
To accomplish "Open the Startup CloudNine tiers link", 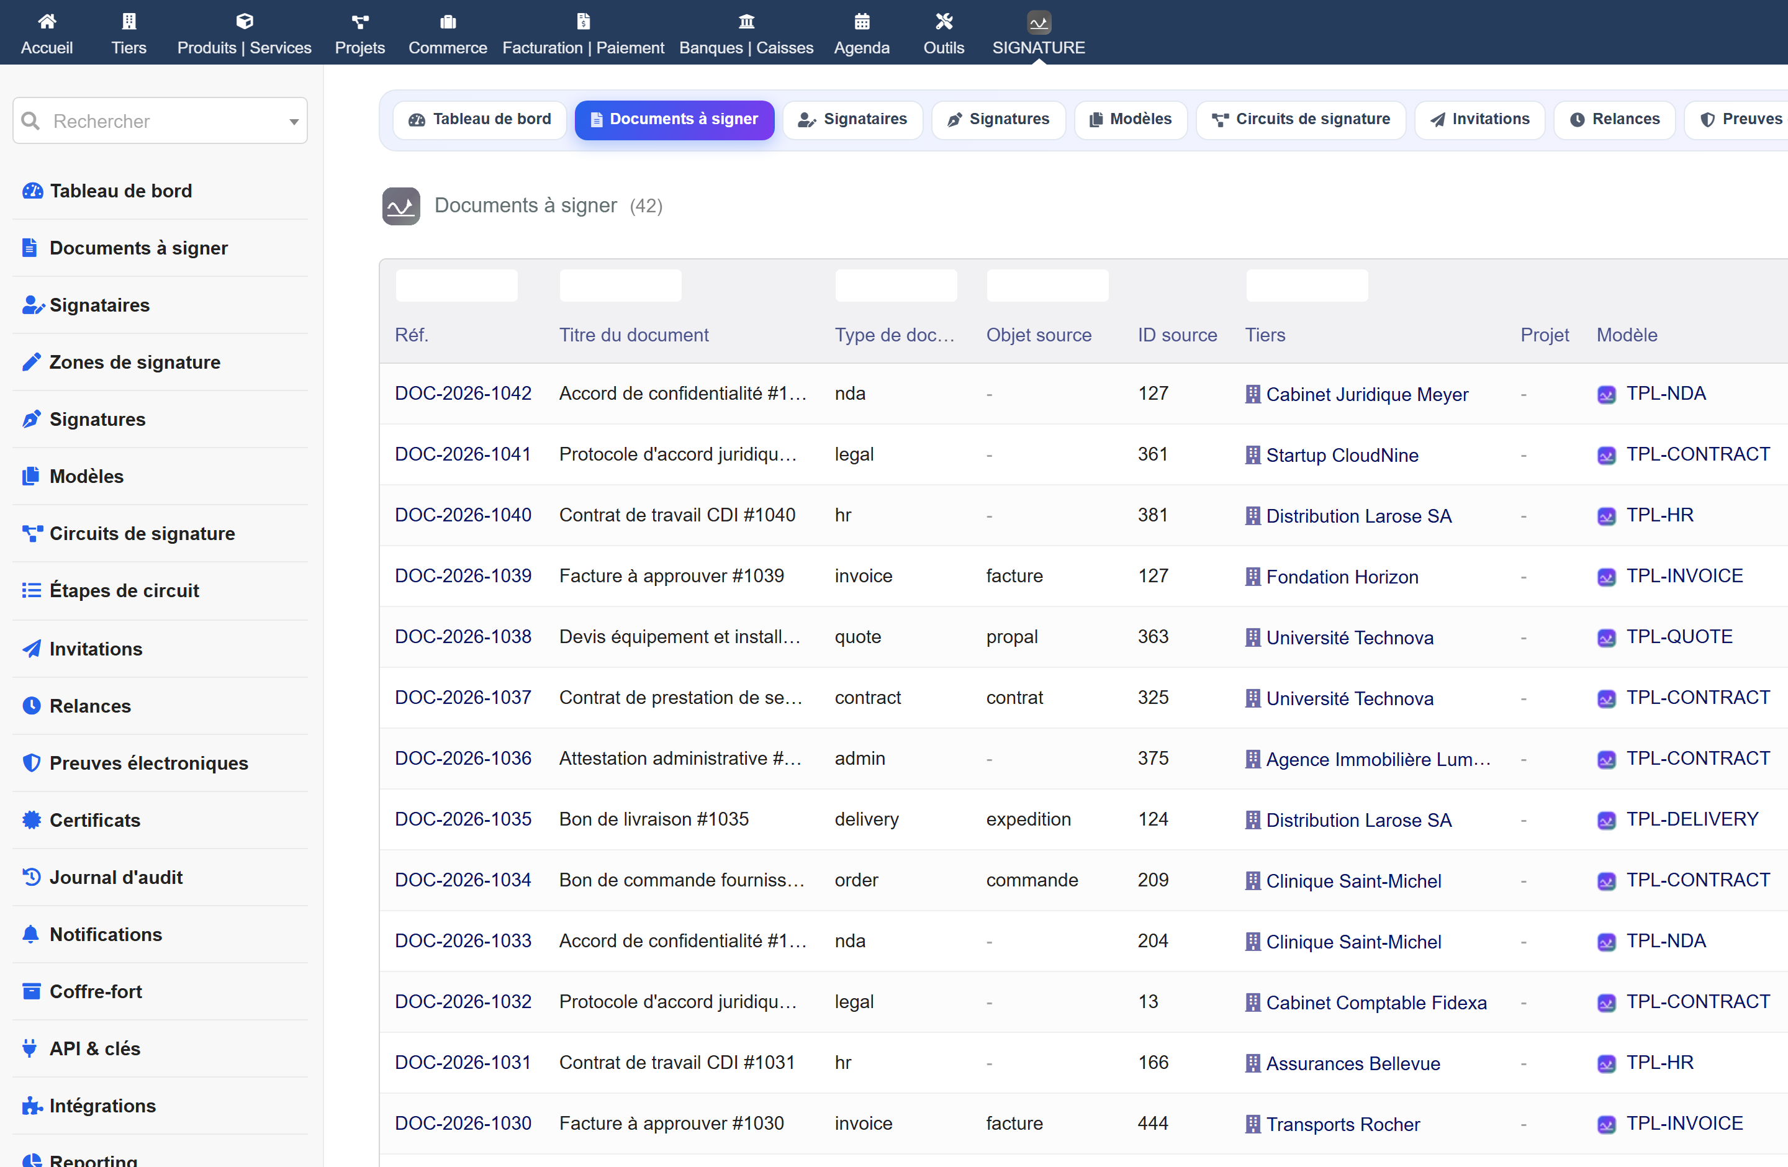I will point(1342,455).
